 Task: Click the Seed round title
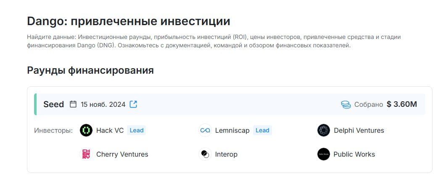(53, 104)
